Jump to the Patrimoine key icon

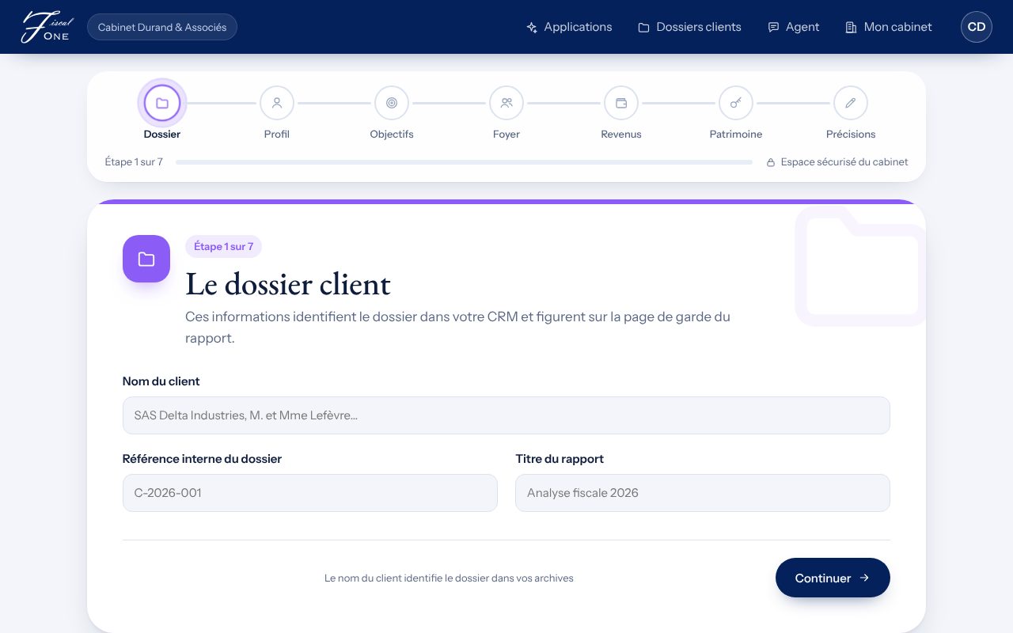pyautogui.click(x=736, y=103)
